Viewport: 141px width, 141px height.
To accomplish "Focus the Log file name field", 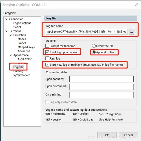I will [87, 32].
